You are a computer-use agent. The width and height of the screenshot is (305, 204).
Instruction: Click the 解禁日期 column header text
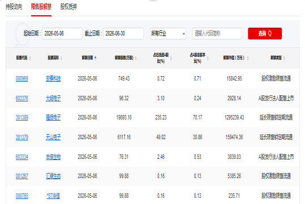pos(87,58)
